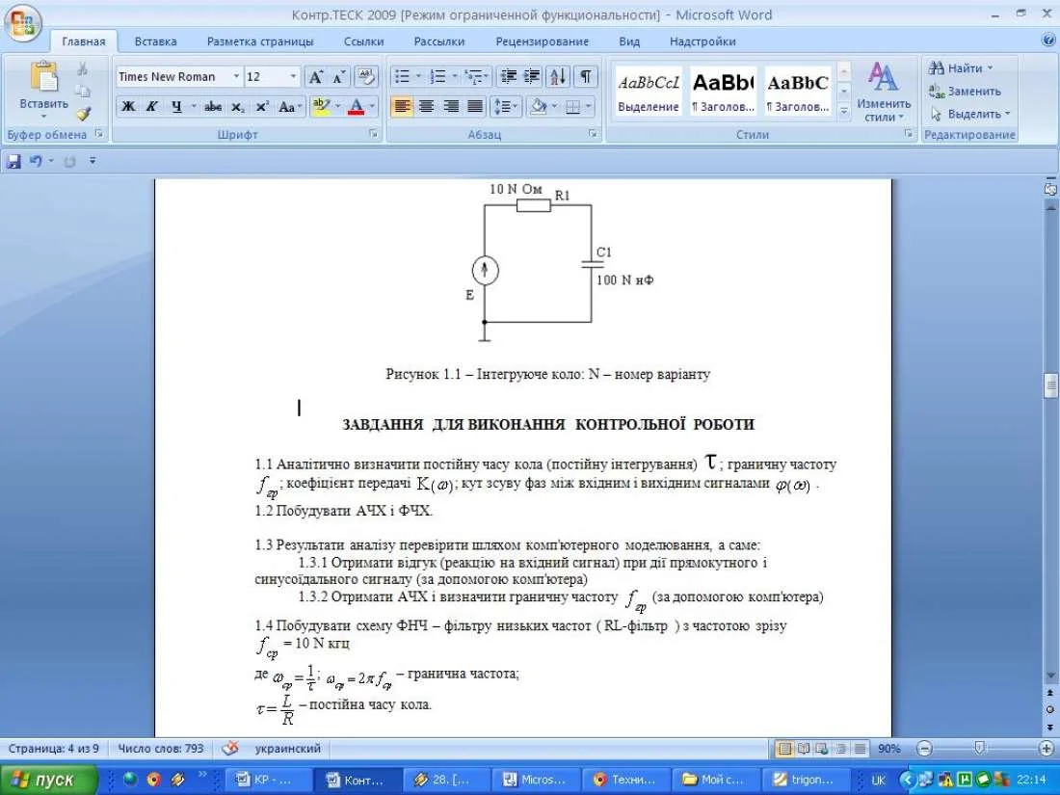Click the пуск Start button
The width and height of the screenshot is (1060, 795).
(x=49, y=781)
